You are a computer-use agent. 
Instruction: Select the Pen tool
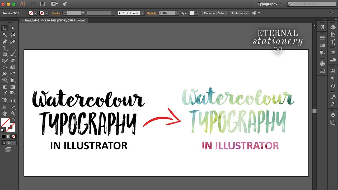point(5,41)
